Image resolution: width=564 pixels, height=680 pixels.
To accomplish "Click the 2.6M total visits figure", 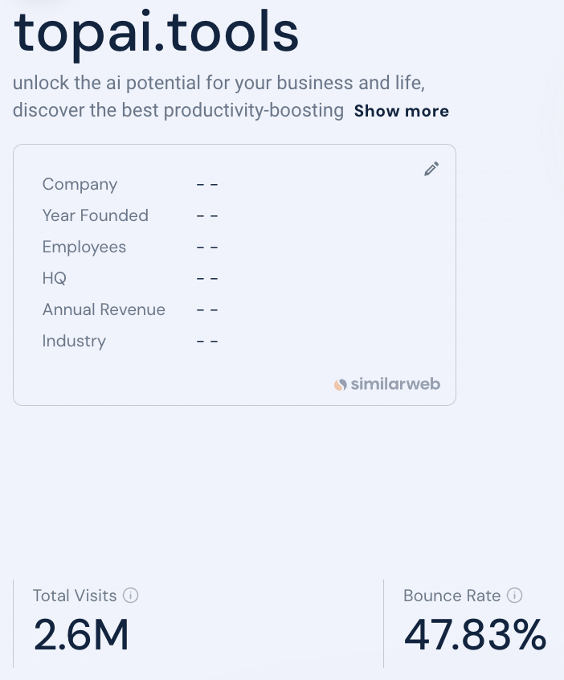I will point(81,635).
